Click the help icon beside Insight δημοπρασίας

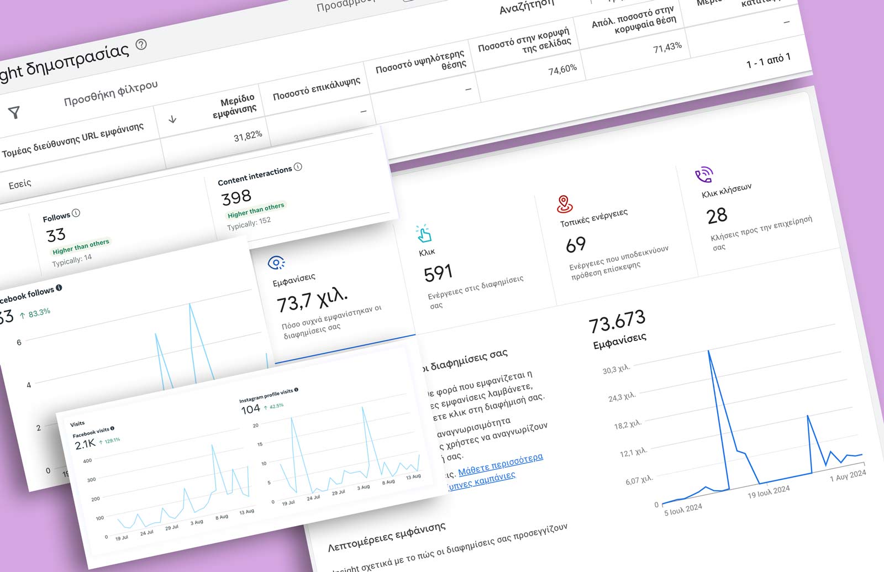pos(141,45)
